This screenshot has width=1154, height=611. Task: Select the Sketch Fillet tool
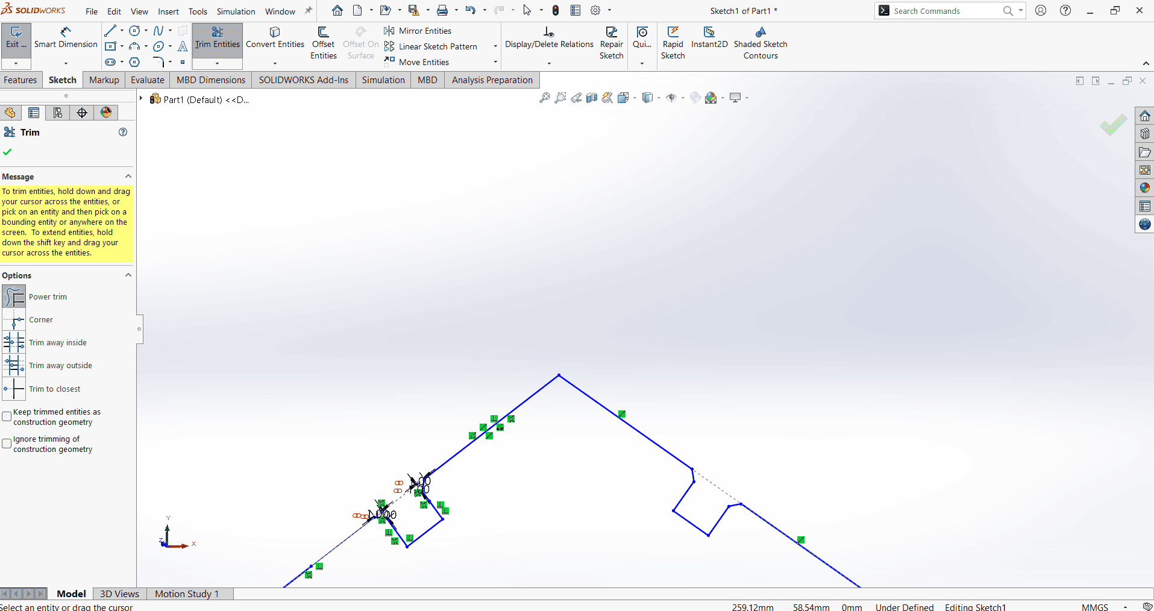click(158, 62)
